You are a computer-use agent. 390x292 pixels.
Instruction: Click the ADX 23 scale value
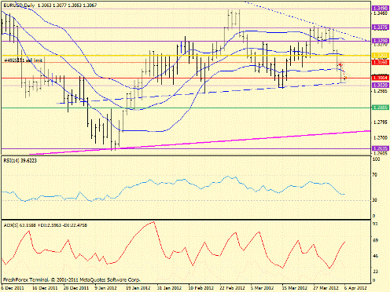click(375, 272)
